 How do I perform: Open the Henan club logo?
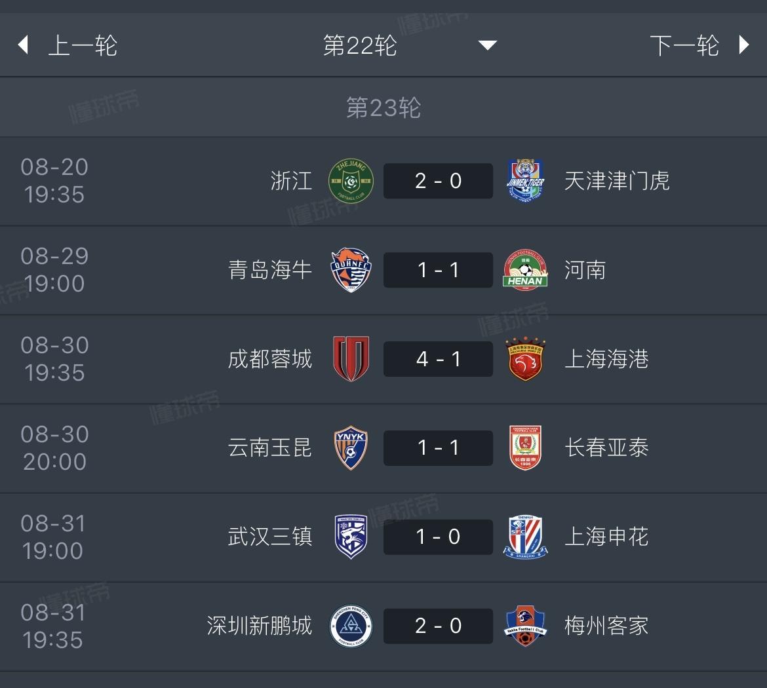click(525, 270)
